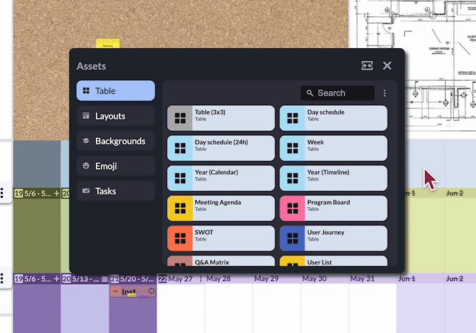The height and width of the screenshot is (333, 476).
Task: Open the Layouts assets category
Action: tap(115, 116)
